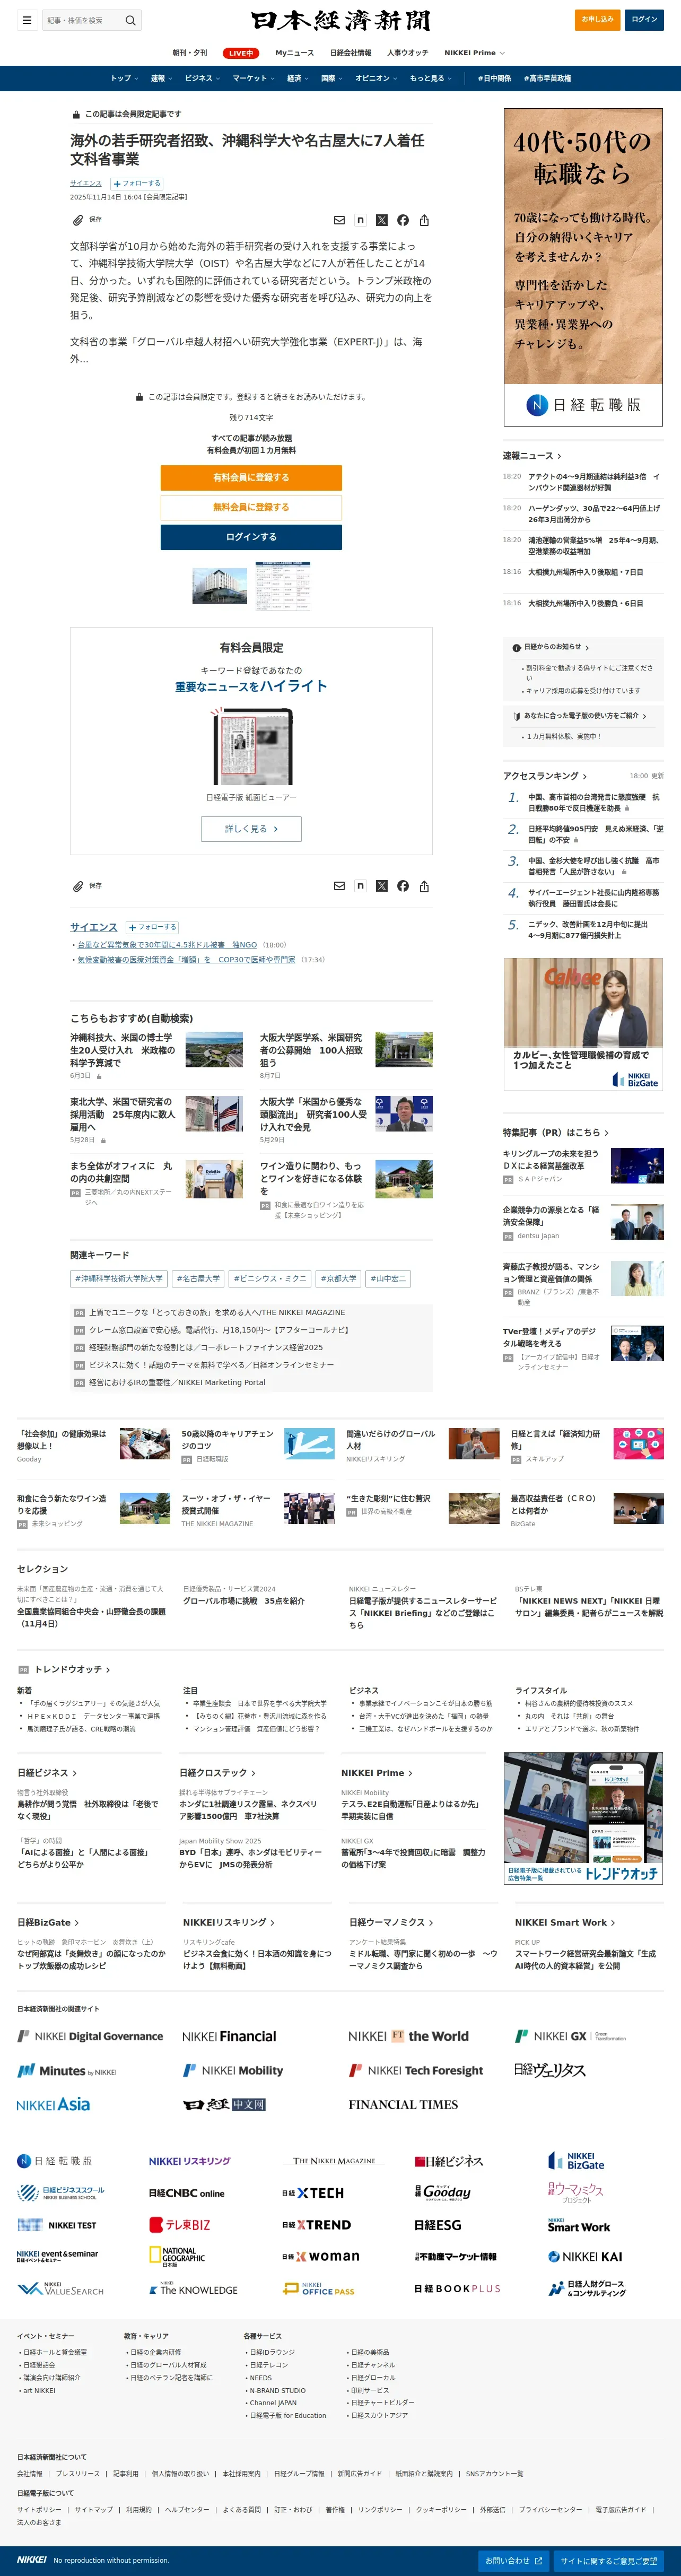Expand the 経済 navigation dropdown
The width and height of the screenshot is (681, 2576).
pos(298,78)
